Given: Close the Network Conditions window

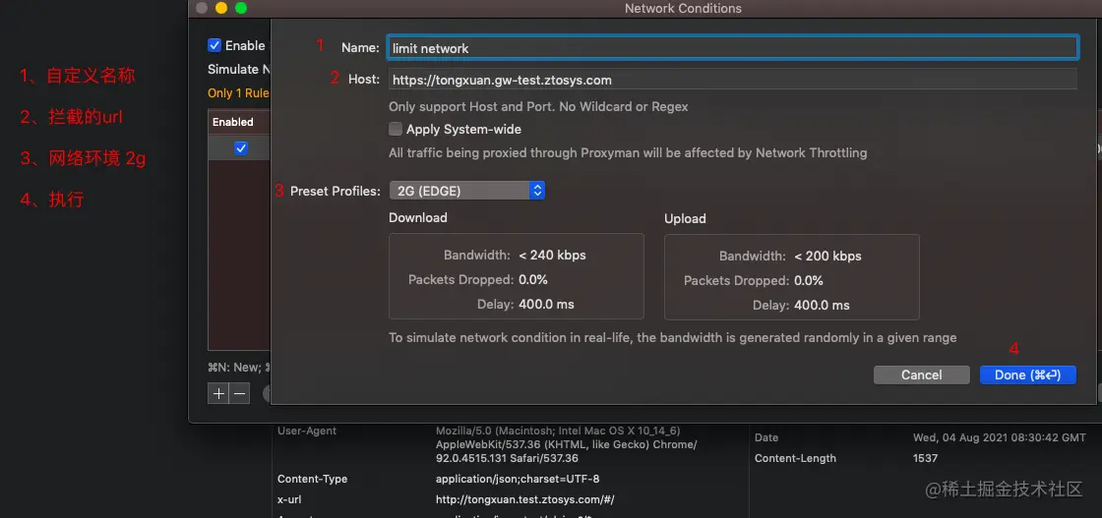Looking at the screenshot, I should (202, 8).
